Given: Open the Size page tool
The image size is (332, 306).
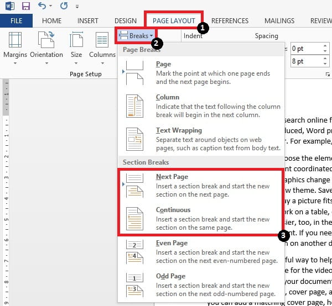Looking at the screenshot, I should click(x=76, y=46).
